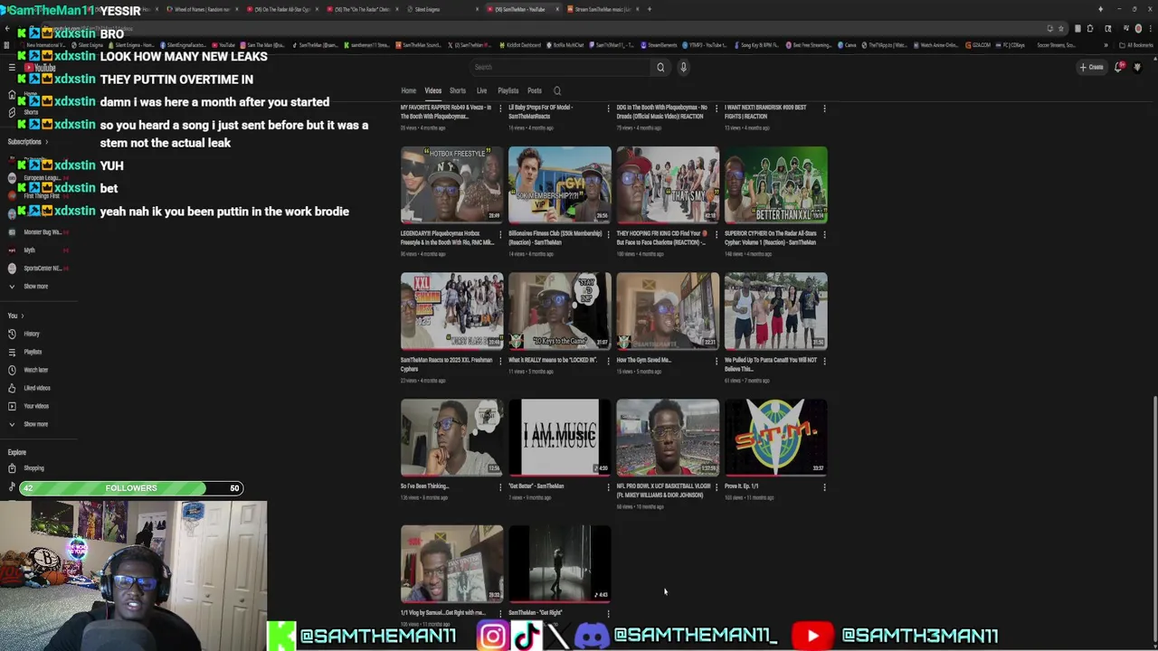This screenshot has width=1158, height=651.
Task: Expand Show more under subscriptions list
Action: coord(35,287)
